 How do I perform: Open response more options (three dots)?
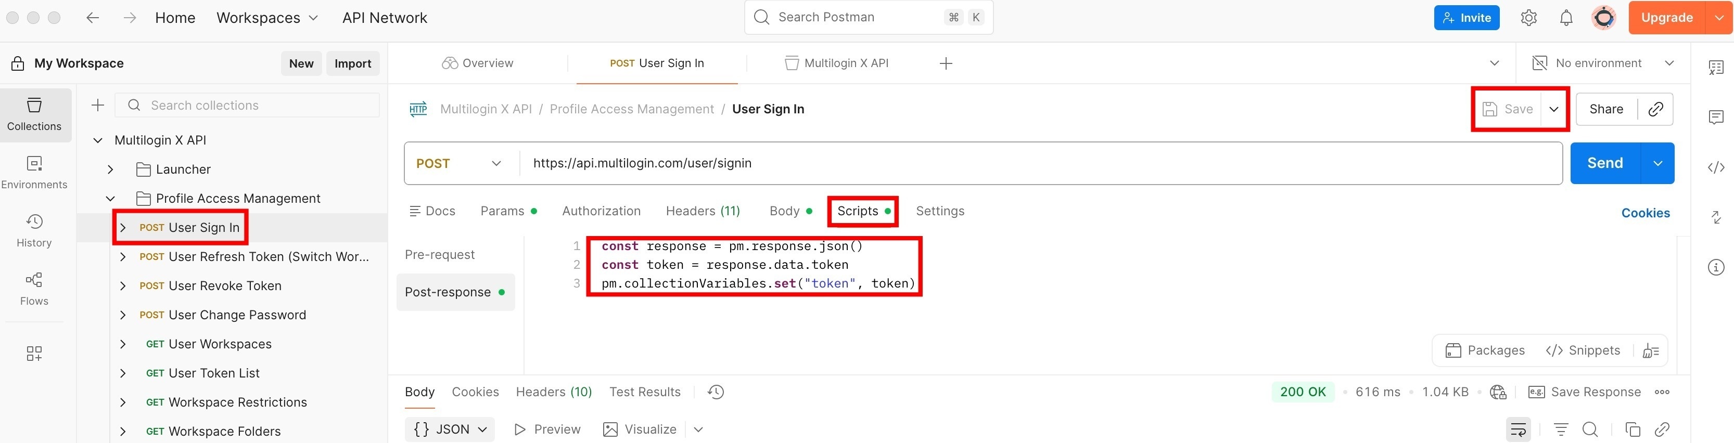1662,392
